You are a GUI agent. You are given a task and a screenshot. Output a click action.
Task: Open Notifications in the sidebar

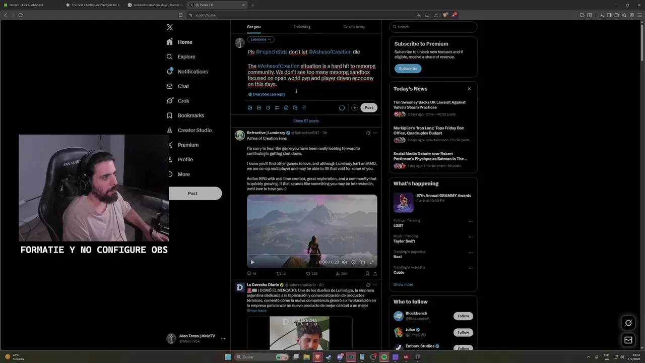(187, 72)
